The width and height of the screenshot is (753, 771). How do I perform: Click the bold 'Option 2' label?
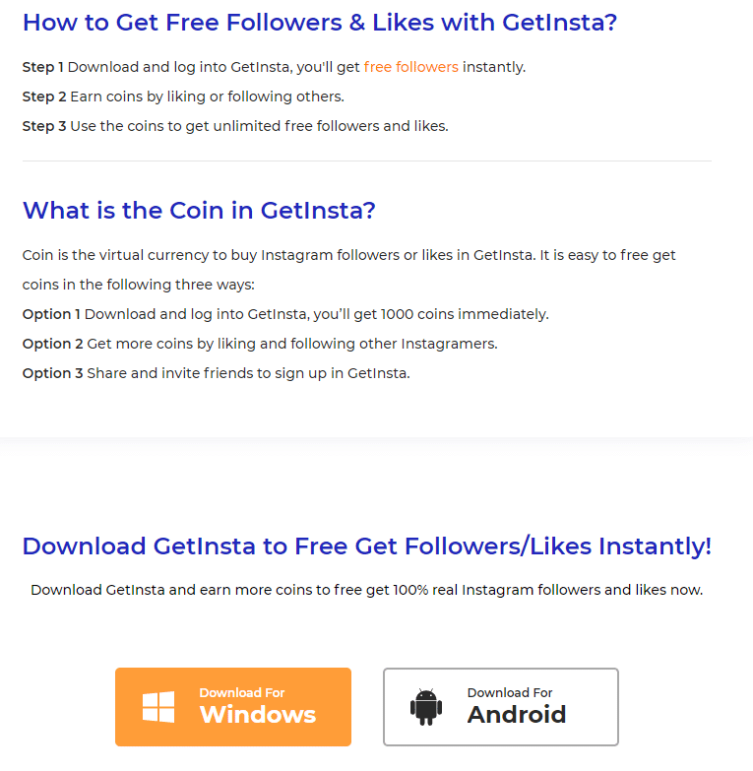coord(52,344)
